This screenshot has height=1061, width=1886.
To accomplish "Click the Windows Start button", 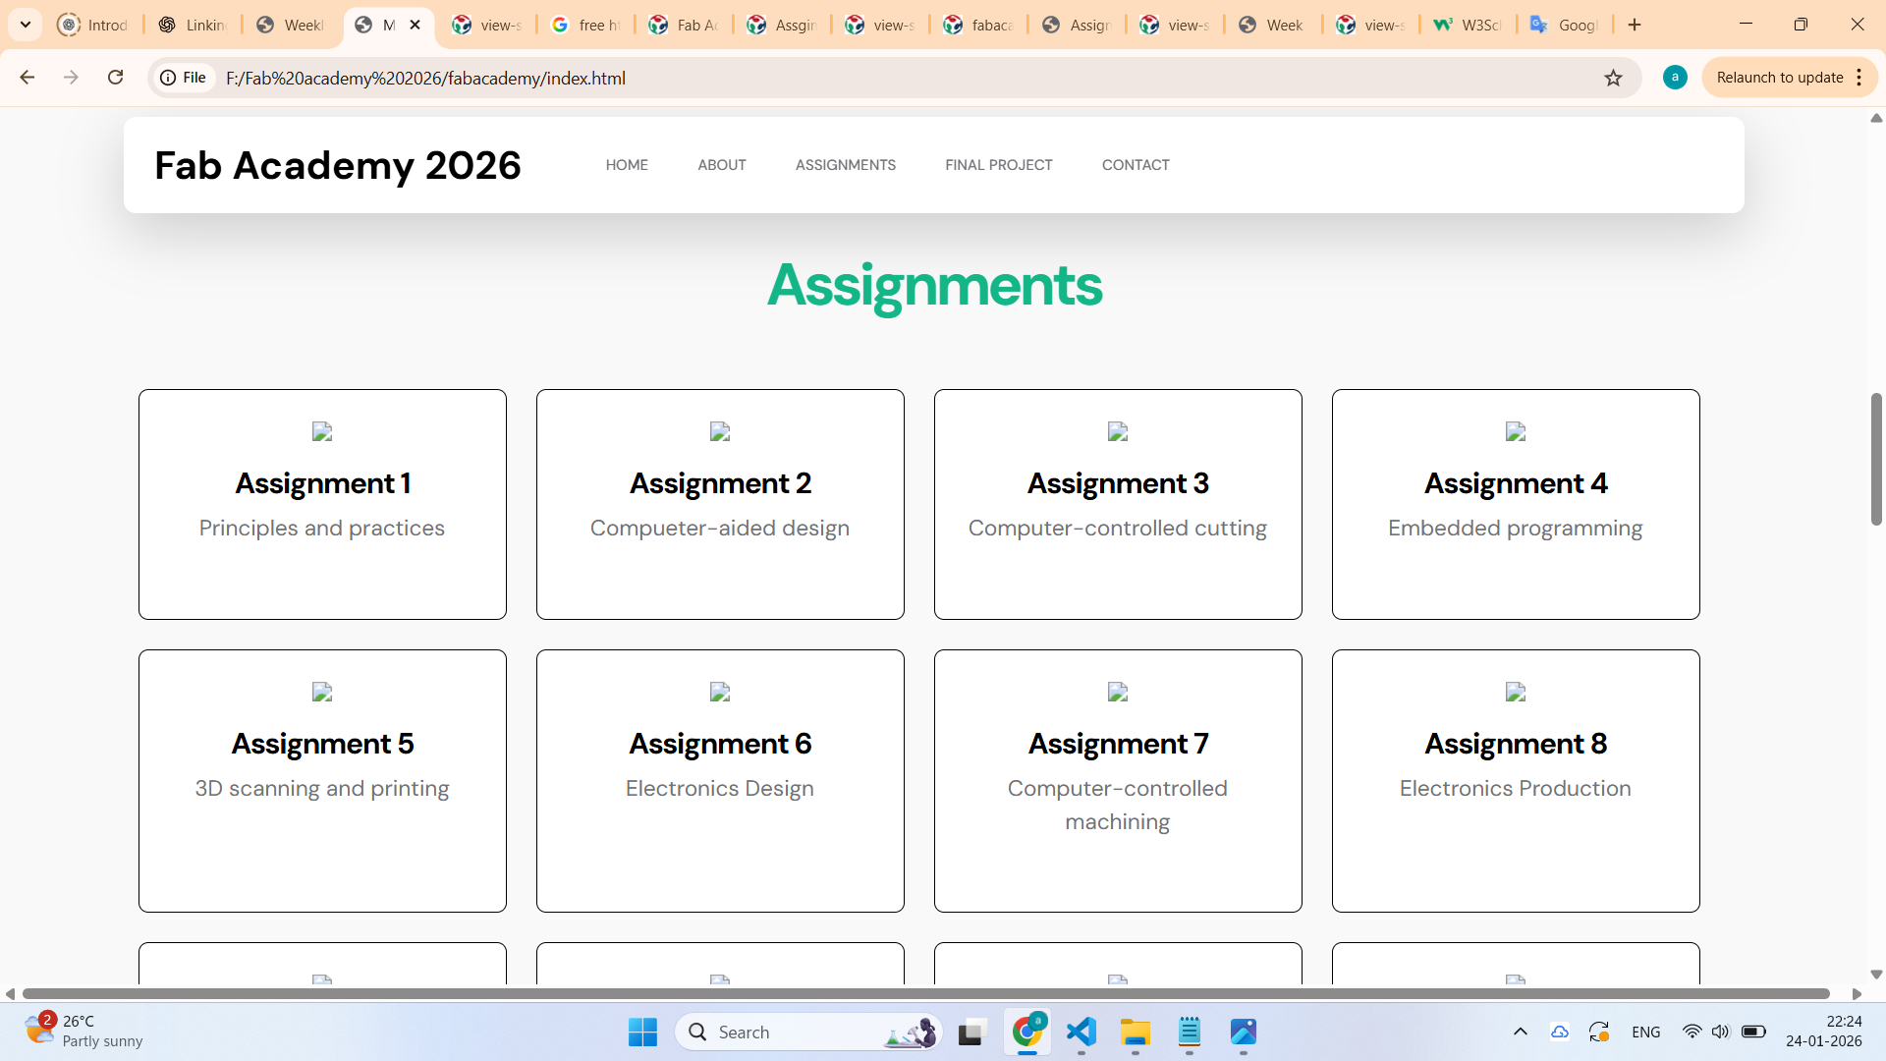I will 642,1032.
